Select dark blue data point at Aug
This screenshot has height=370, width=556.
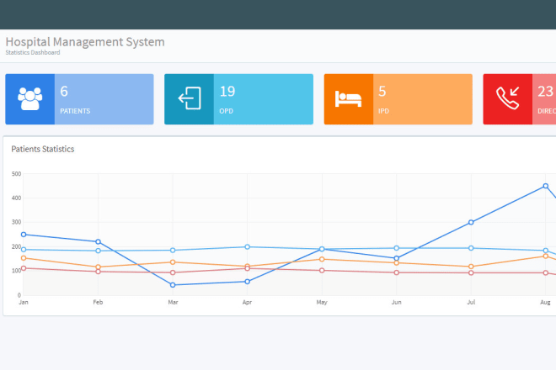[x=546, y=186]
